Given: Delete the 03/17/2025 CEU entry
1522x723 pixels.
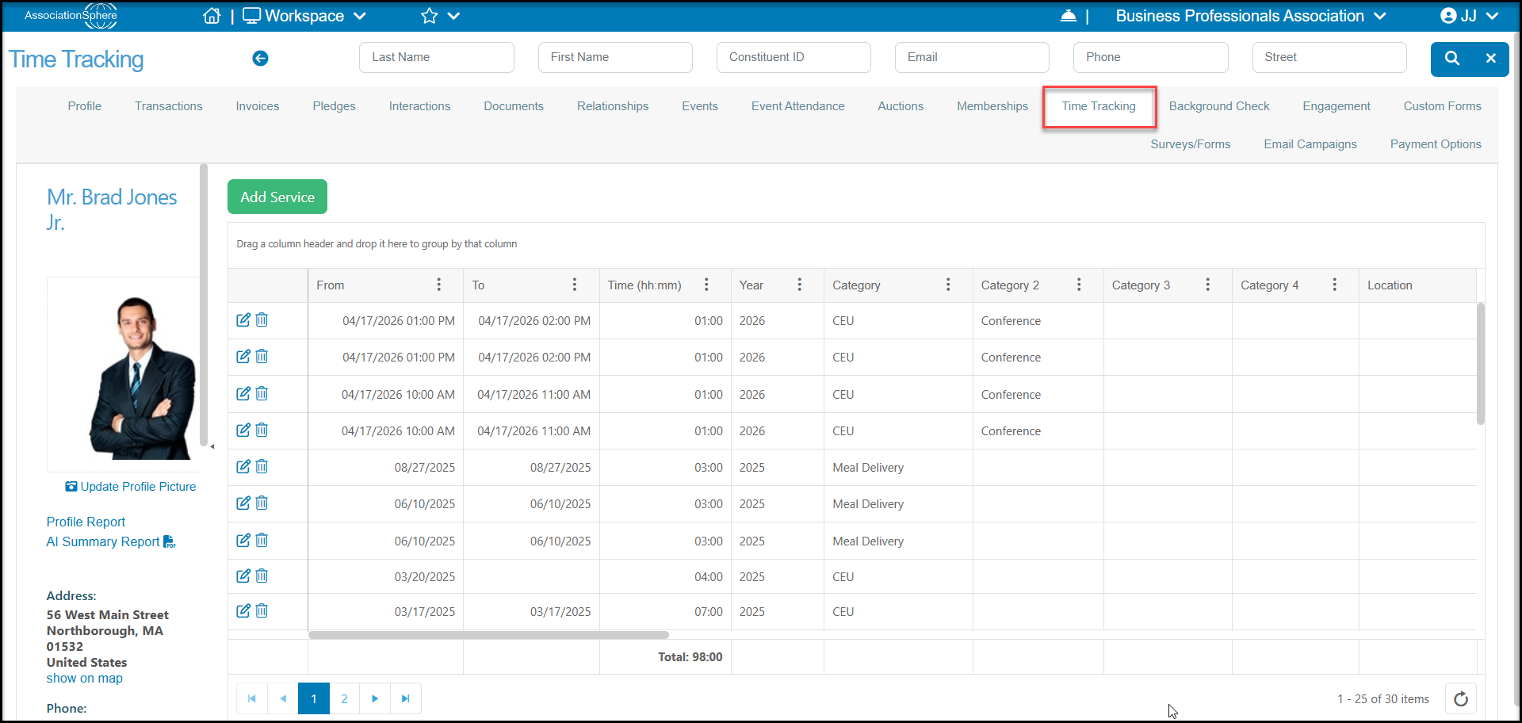Looking at the screenshot, I should tap(262, 611).
